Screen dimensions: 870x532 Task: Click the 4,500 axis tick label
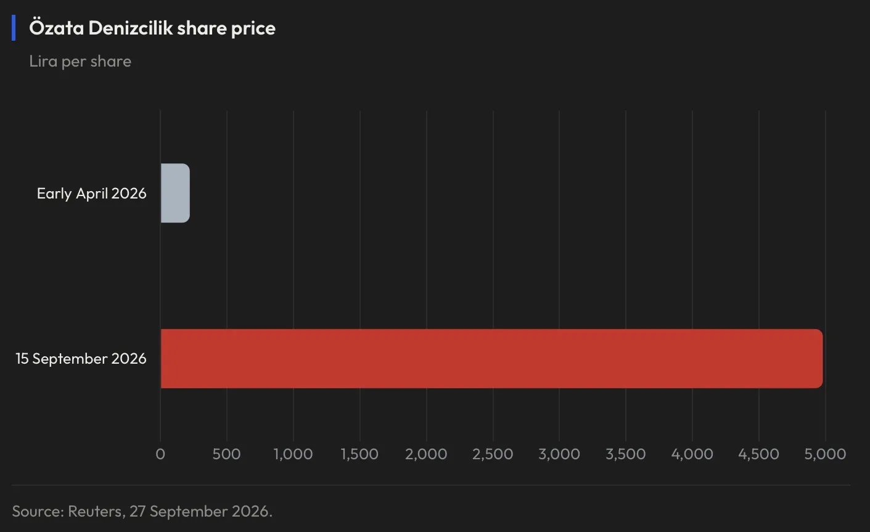pos(759,454)
